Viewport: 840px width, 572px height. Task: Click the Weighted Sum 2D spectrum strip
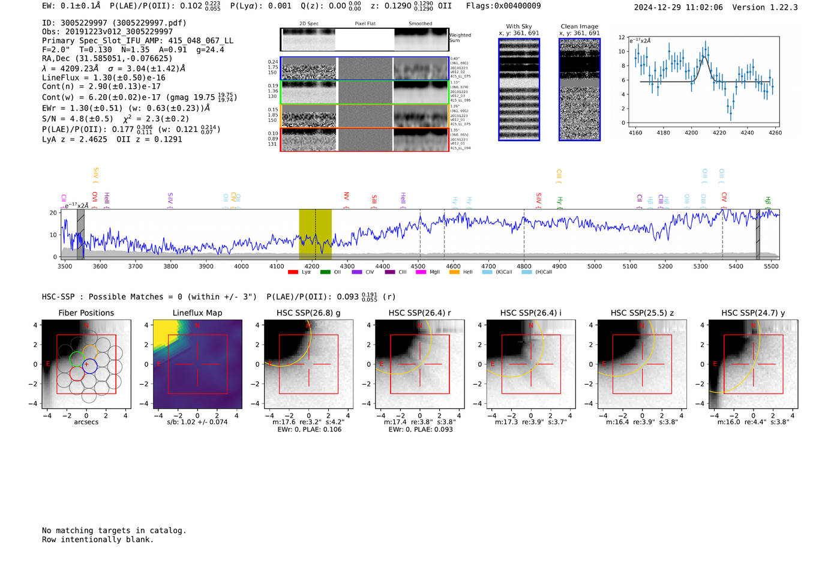click(365, 40)
